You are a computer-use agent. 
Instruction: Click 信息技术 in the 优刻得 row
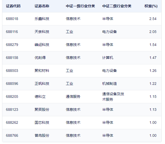point(73,58)
